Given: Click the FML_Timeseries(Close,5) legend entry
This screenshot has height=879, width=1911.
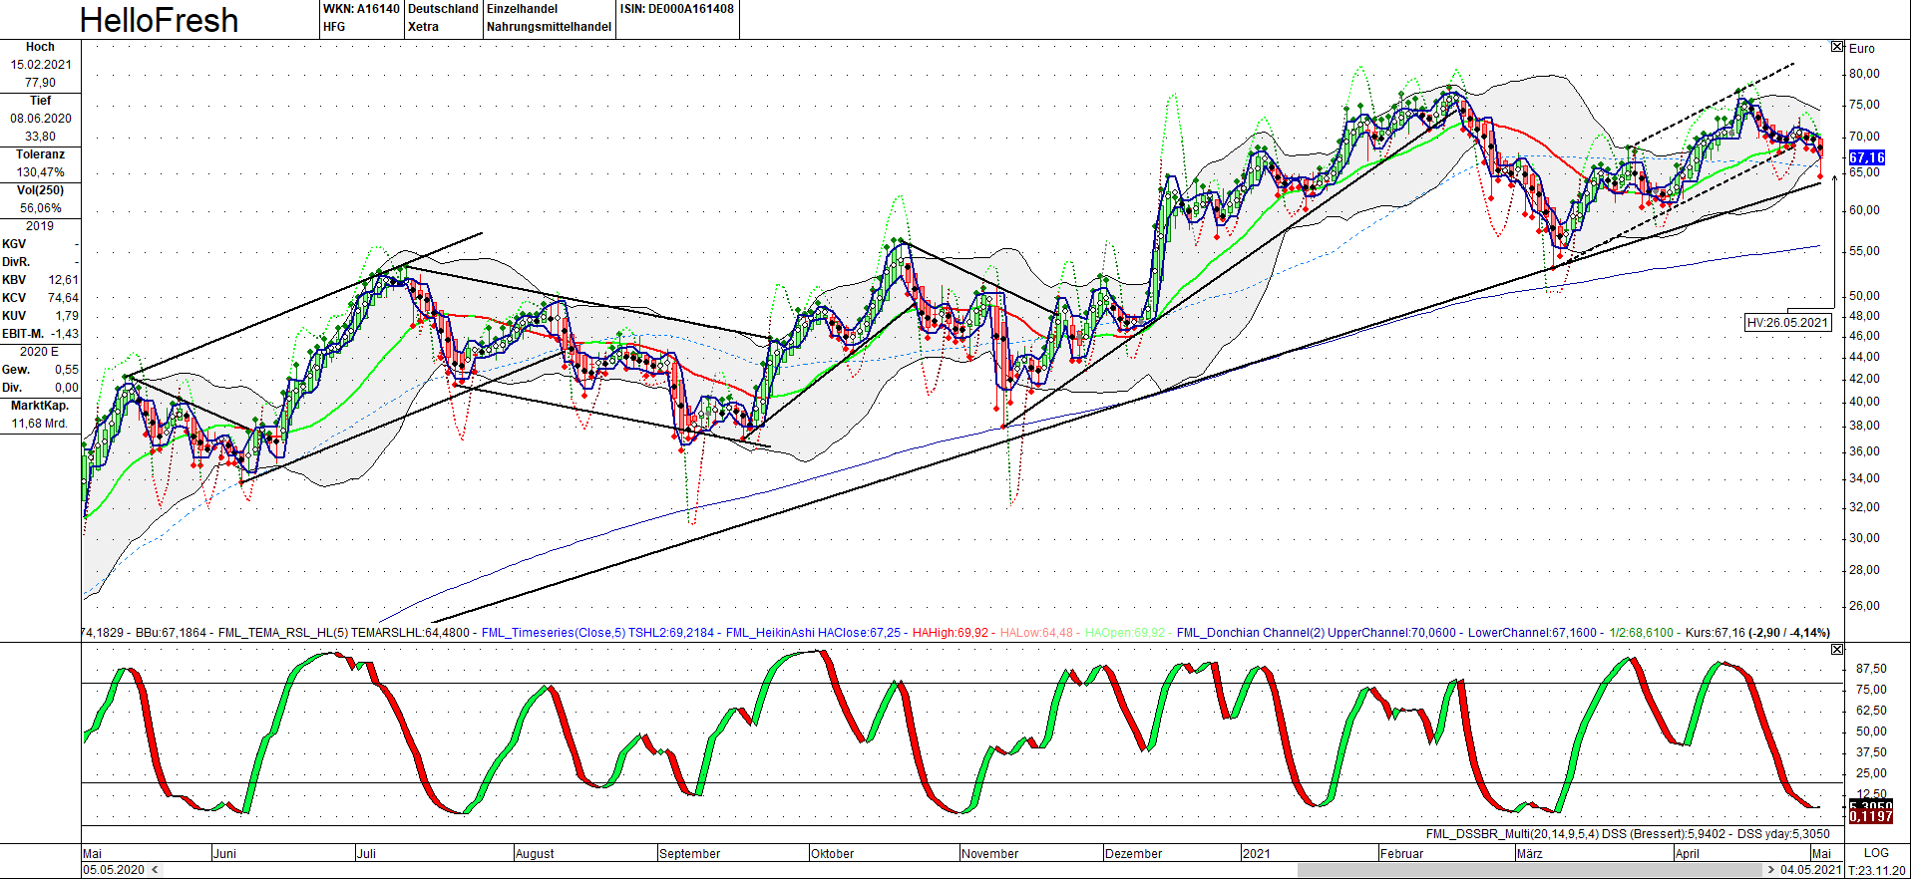Looking at the screenshot, I should click(597, 633).
